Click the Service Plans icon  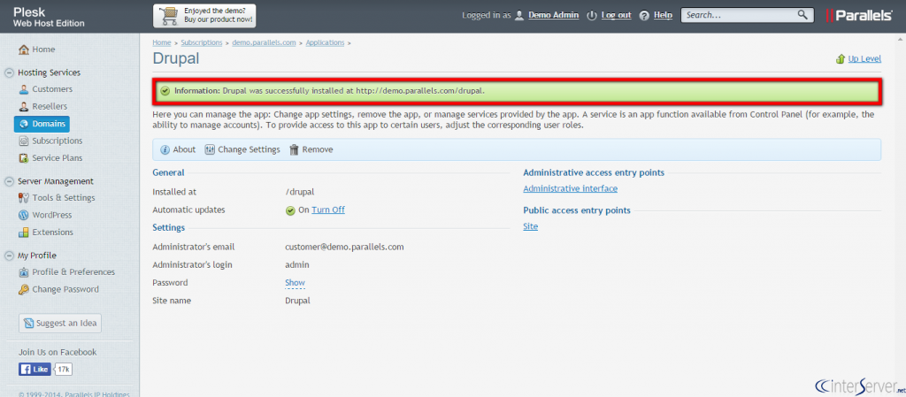coord(24,158)
